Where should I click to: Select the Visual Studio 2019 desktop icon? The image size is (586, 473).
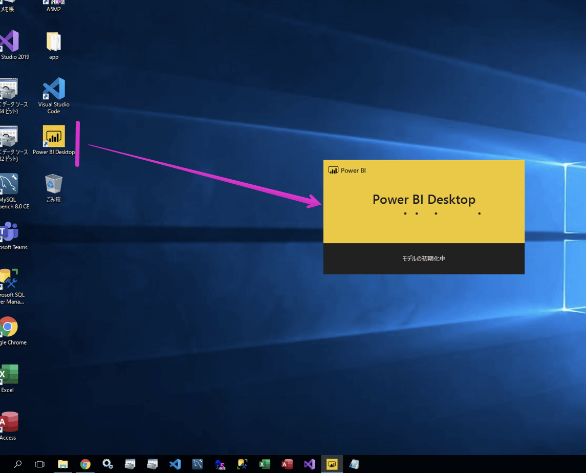13,45
